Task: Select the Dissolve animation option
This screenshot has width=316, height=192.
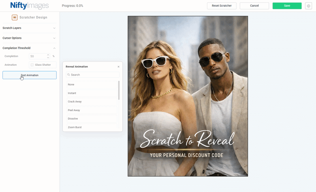Action: [x=92, y=119]
